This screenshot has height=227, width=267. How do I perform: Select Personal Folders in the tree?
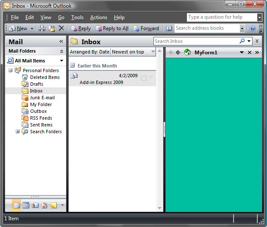tap(41, 70)
